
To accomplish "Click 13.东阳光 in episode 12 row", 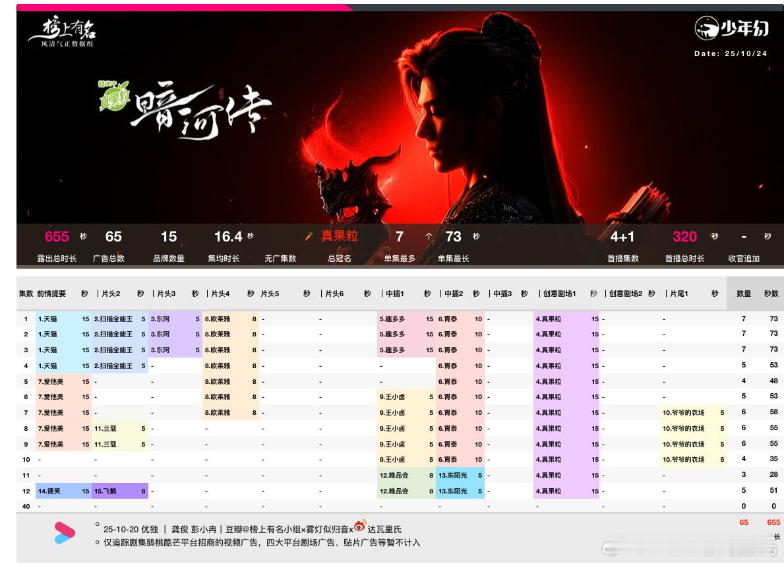I will 452,491.
